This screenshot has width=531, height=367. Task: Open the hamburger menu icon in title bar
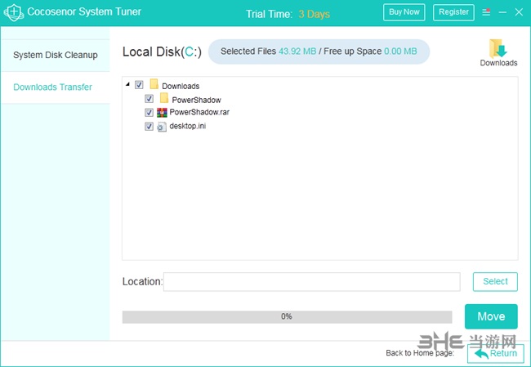point(486,12)
